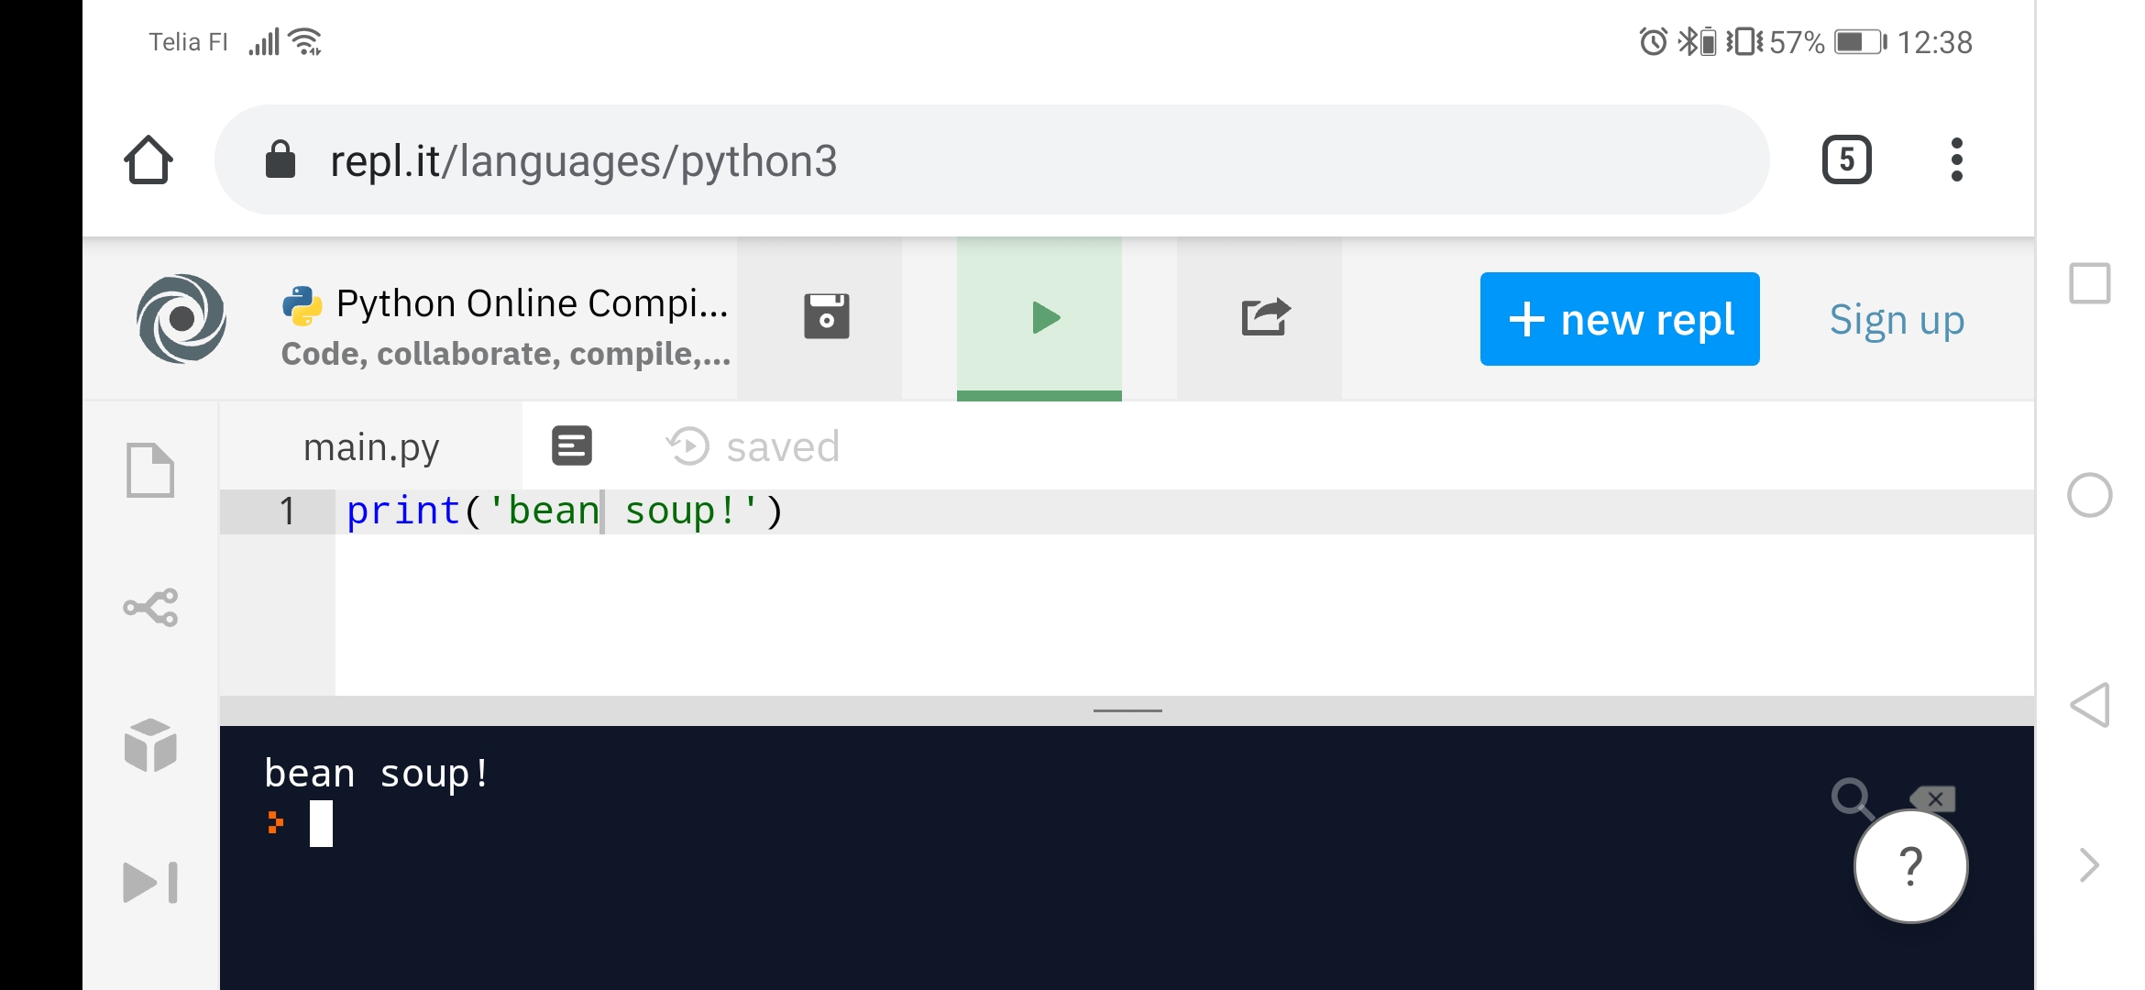Open the browser tab switcher showing 5
Image resolution: width=2145 pixels, height=990 pixels.
[x=1846, y=160]
